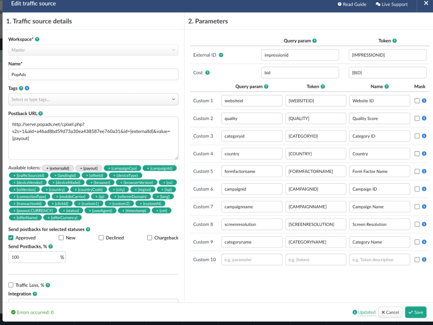This screenshot has width=433, height=325.
Task: Click the help icon beside Send Postbacks, %
Action: point(51,246)
